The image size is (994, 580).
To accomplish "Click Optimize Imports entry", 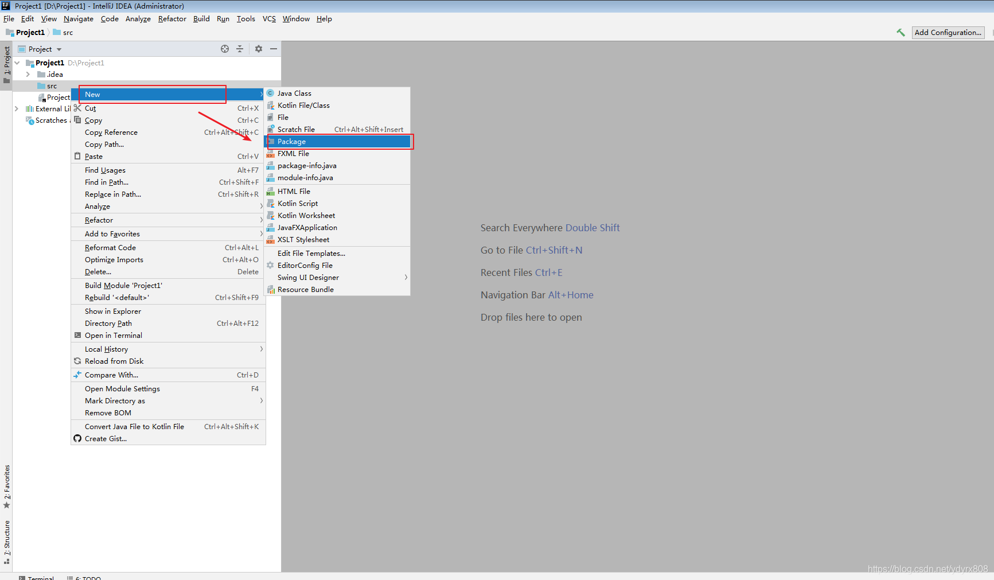I will (x=168, y=259).
